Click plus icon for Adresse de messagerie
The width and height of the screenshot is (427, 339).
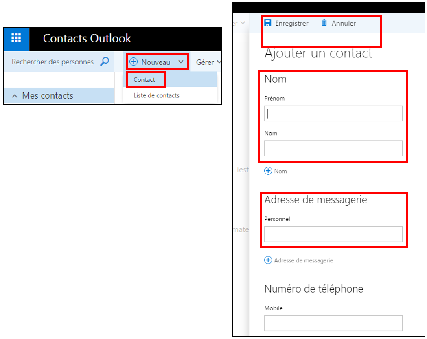pos(268,260)
